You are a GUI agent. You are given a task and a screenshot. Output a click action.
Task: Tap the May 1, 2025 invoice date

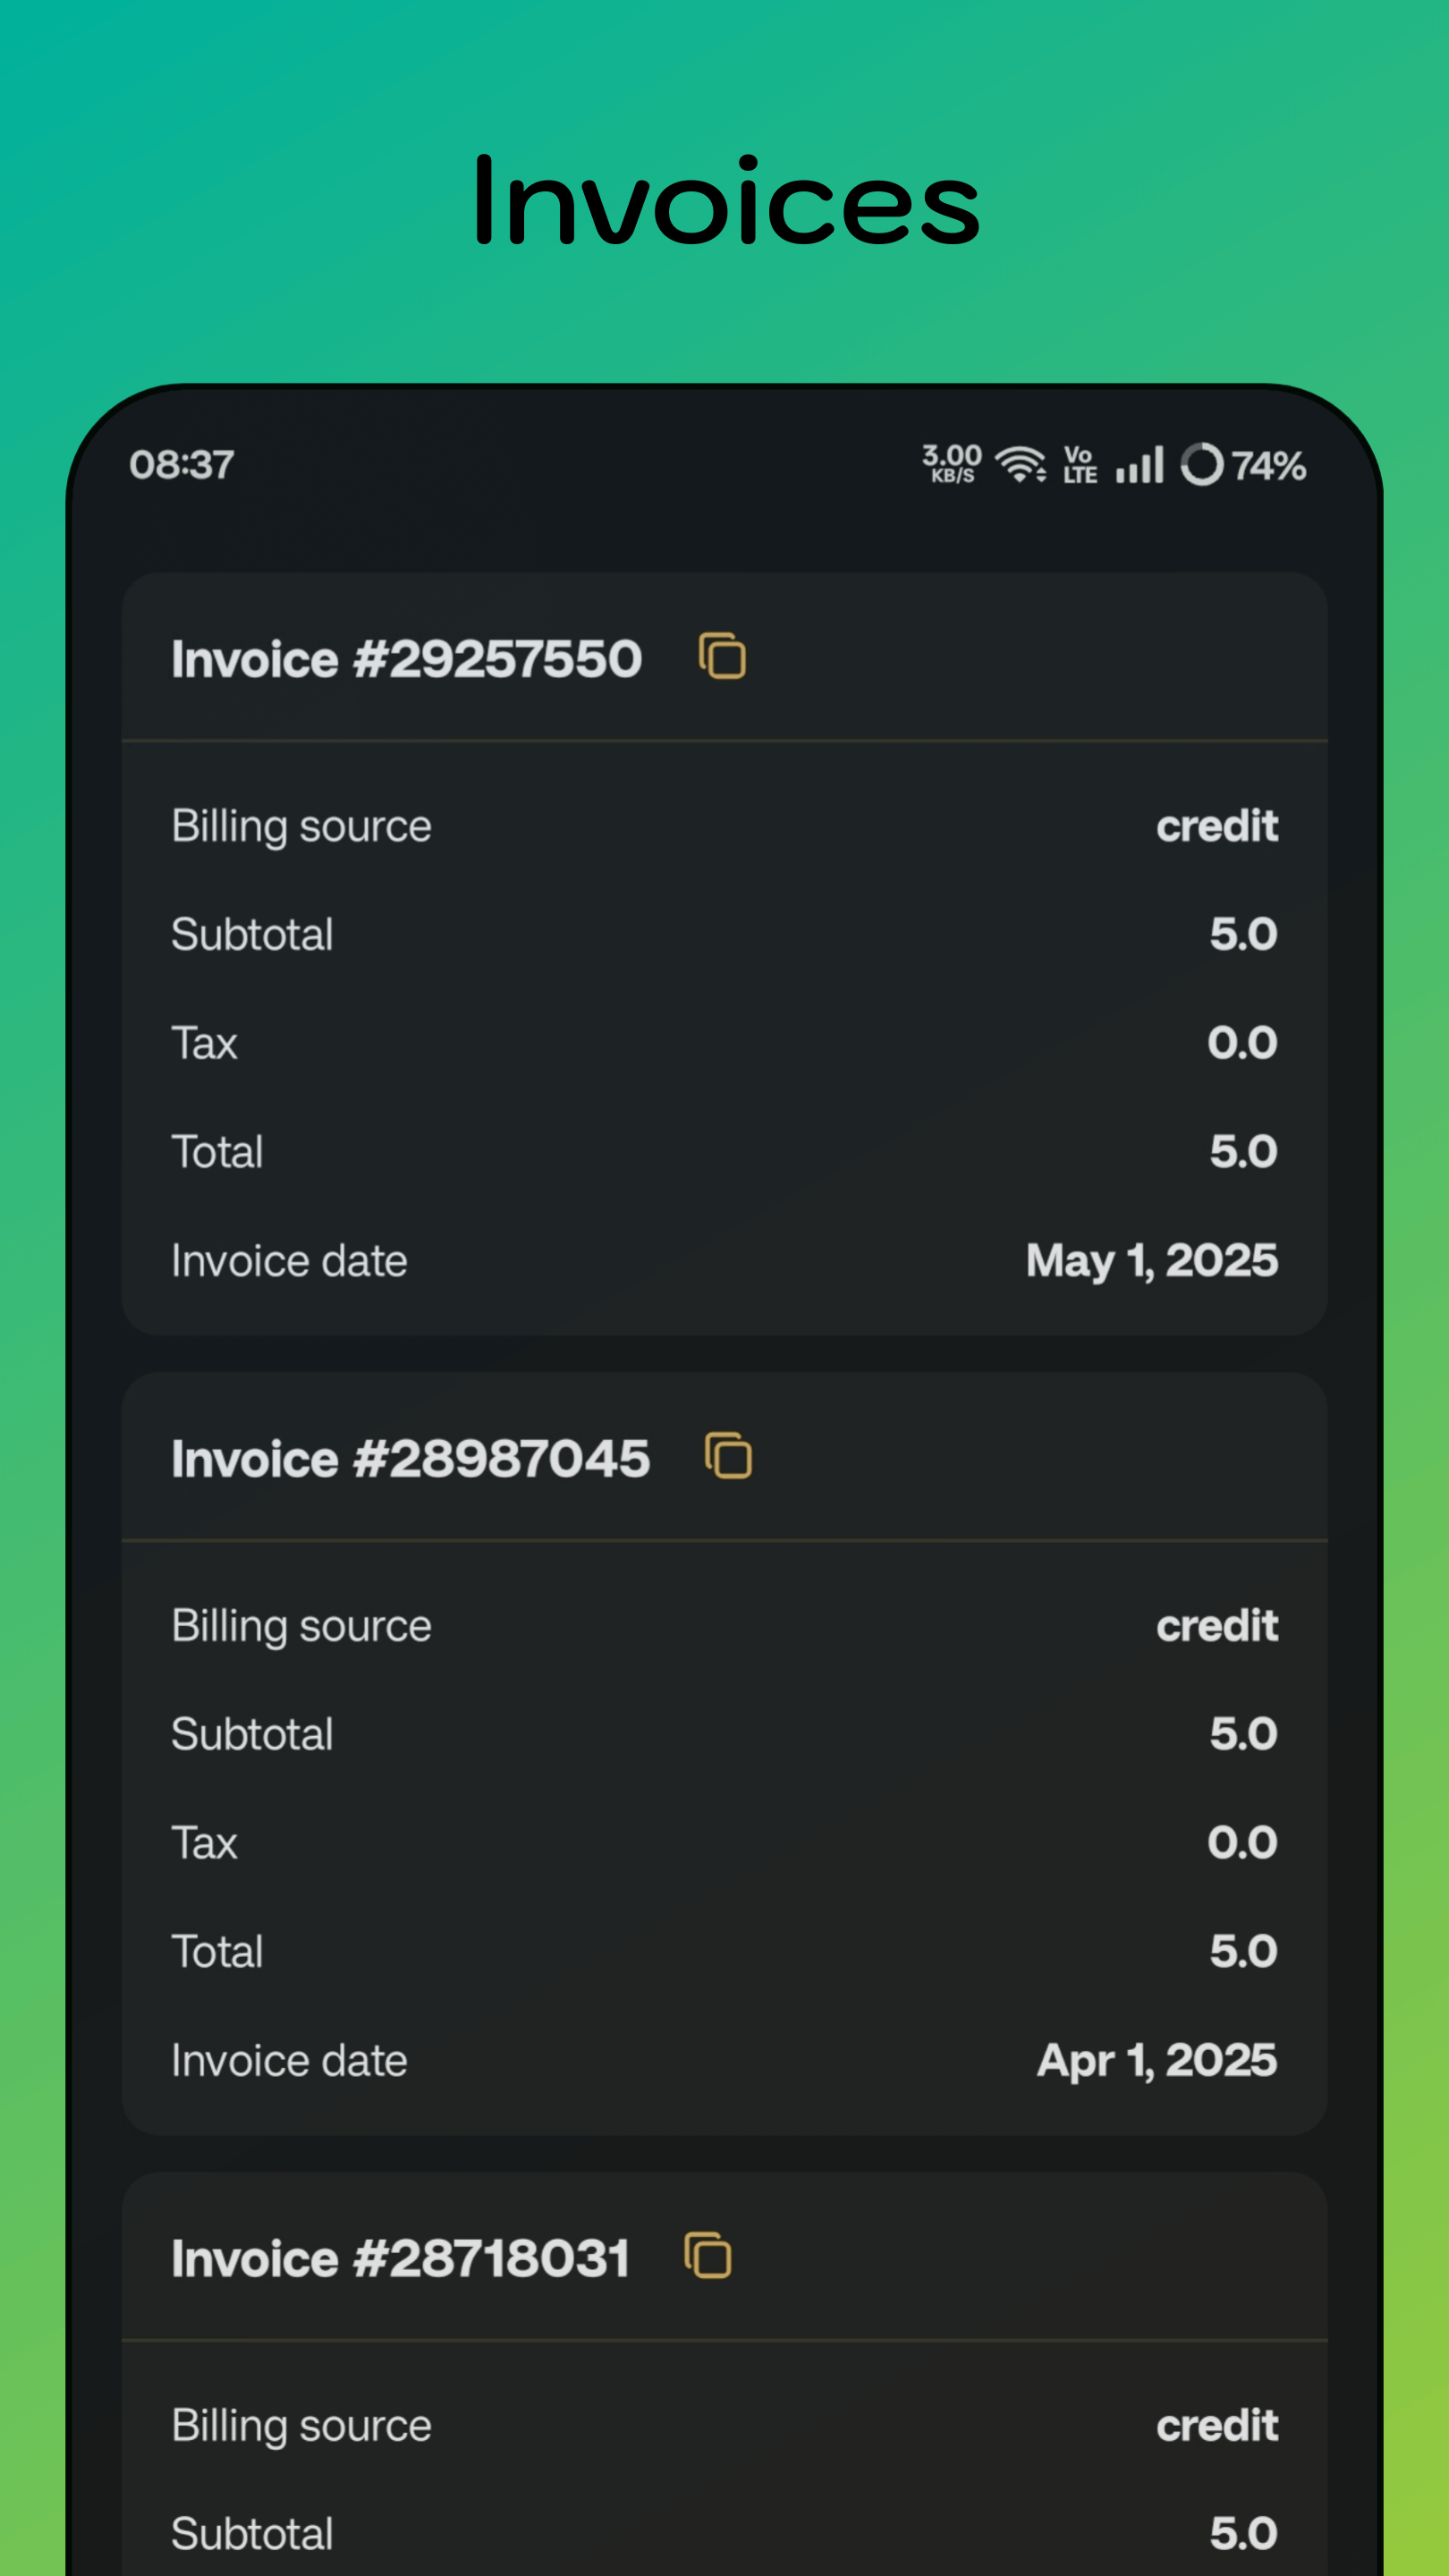click(1151, 1260)
